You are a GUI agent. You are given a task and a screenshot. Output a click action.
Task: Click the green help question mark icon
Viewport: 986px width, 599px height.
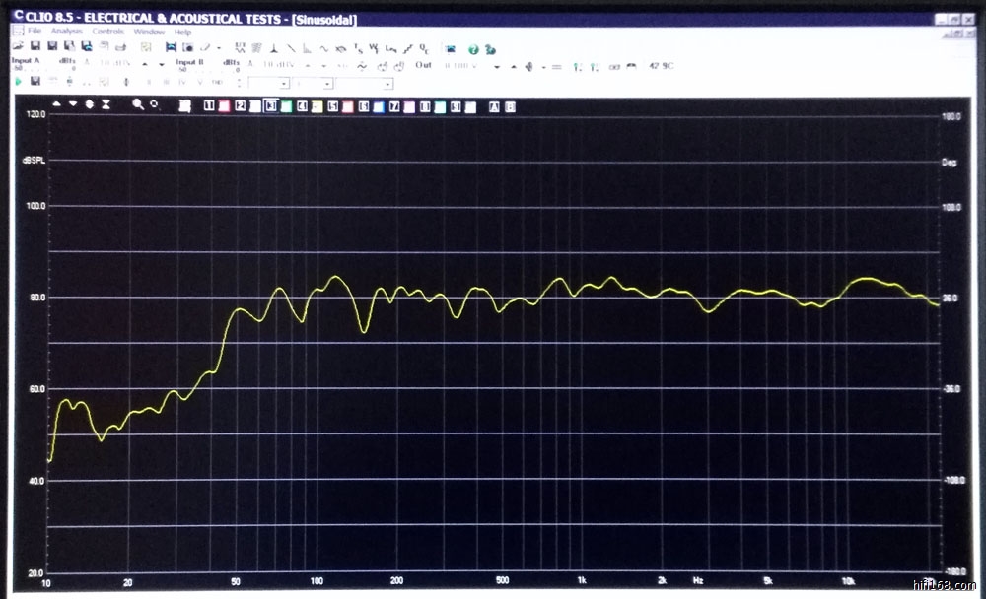(x=472, y=47)
